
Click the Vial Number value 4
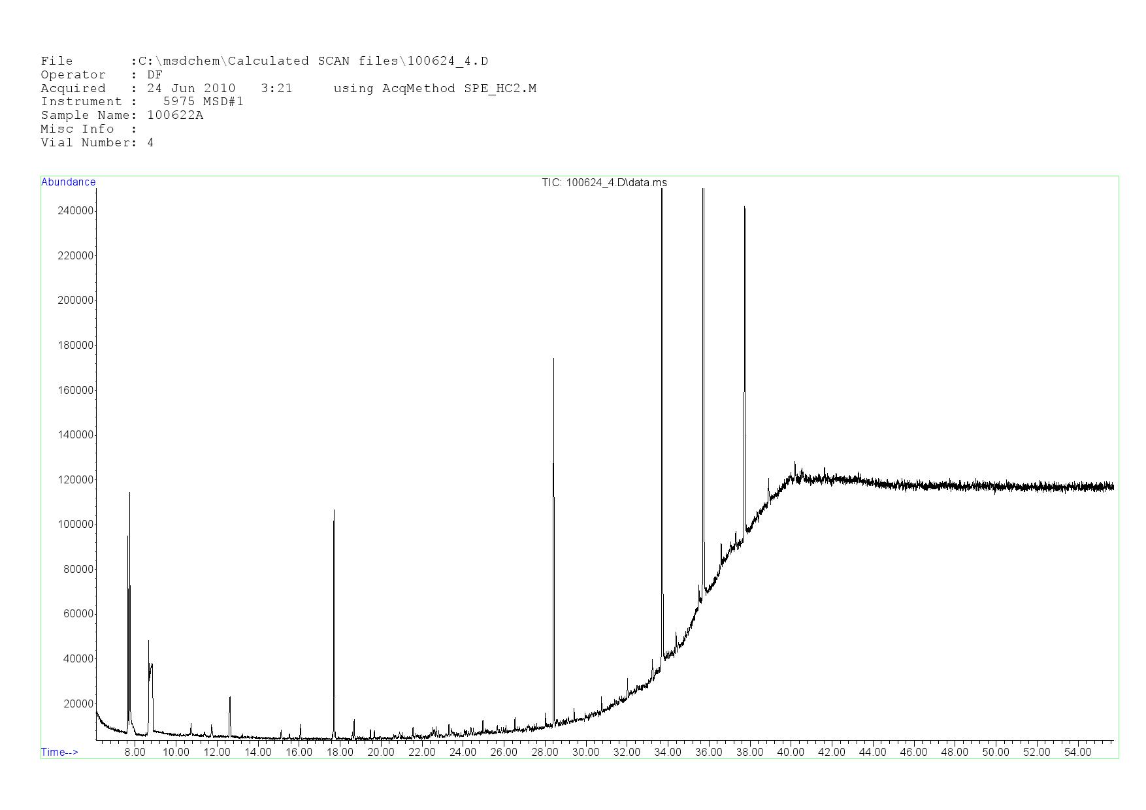pos(150,143)
